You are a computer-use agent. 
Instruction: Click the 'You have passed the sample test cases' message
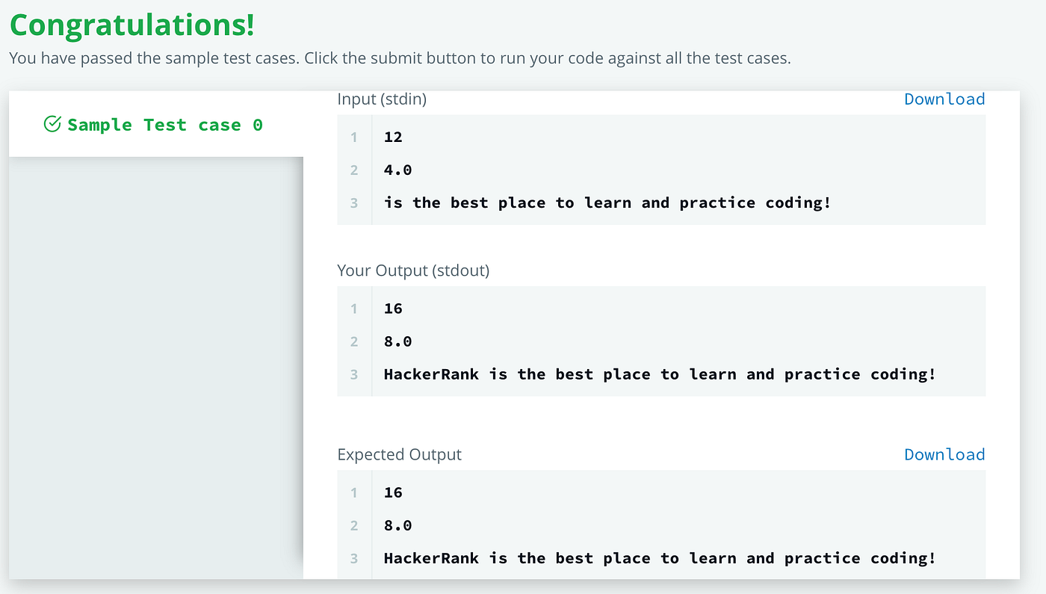coord(400,58)
